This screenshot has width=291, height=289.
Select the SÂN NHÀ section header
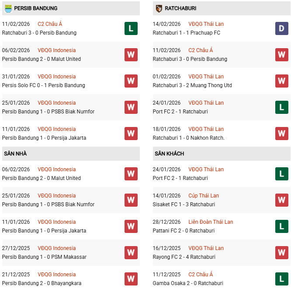(x=15, y=154)
